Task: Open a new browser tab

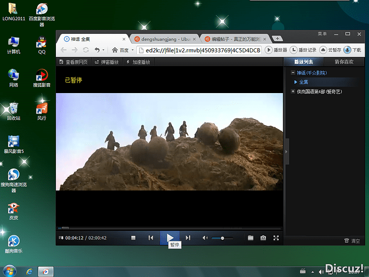Action: click(277, 38)
